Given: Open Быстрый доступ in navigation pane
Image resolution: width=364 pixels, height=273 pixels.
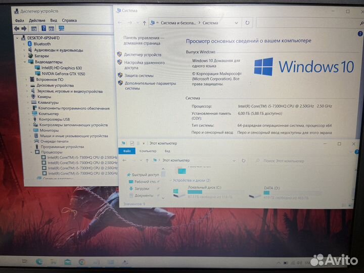Looking at the screenshot, I should pos(145,174).
